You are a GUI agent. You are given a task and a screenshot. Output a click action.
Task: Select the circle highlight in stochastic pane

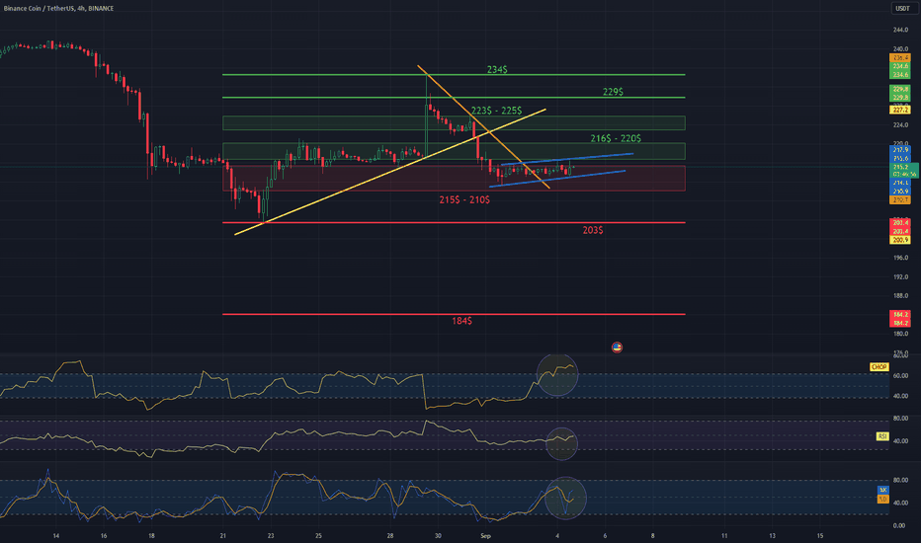point(565,498)
